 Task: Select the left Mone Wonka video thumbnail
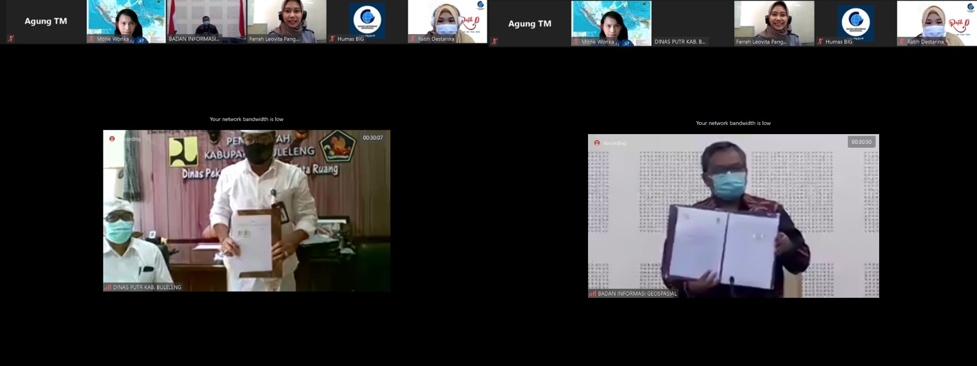[x=126, y=21]
